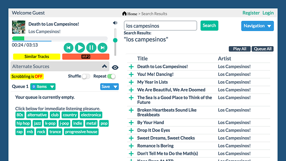Click the album art thumbnail
The image size is (286, 161).
(19, 27)
